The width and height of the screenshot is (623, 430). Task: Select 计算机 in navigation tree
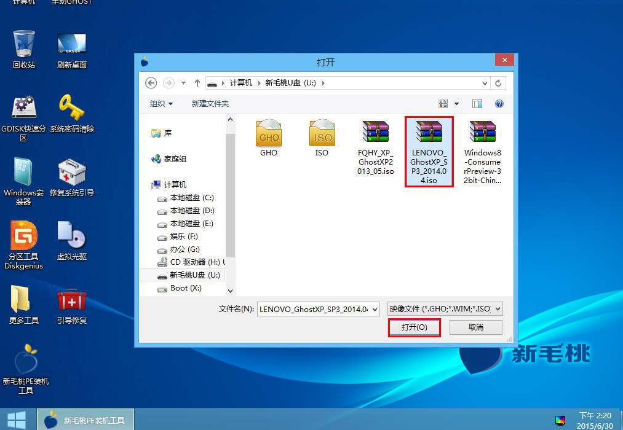point(169,185)
